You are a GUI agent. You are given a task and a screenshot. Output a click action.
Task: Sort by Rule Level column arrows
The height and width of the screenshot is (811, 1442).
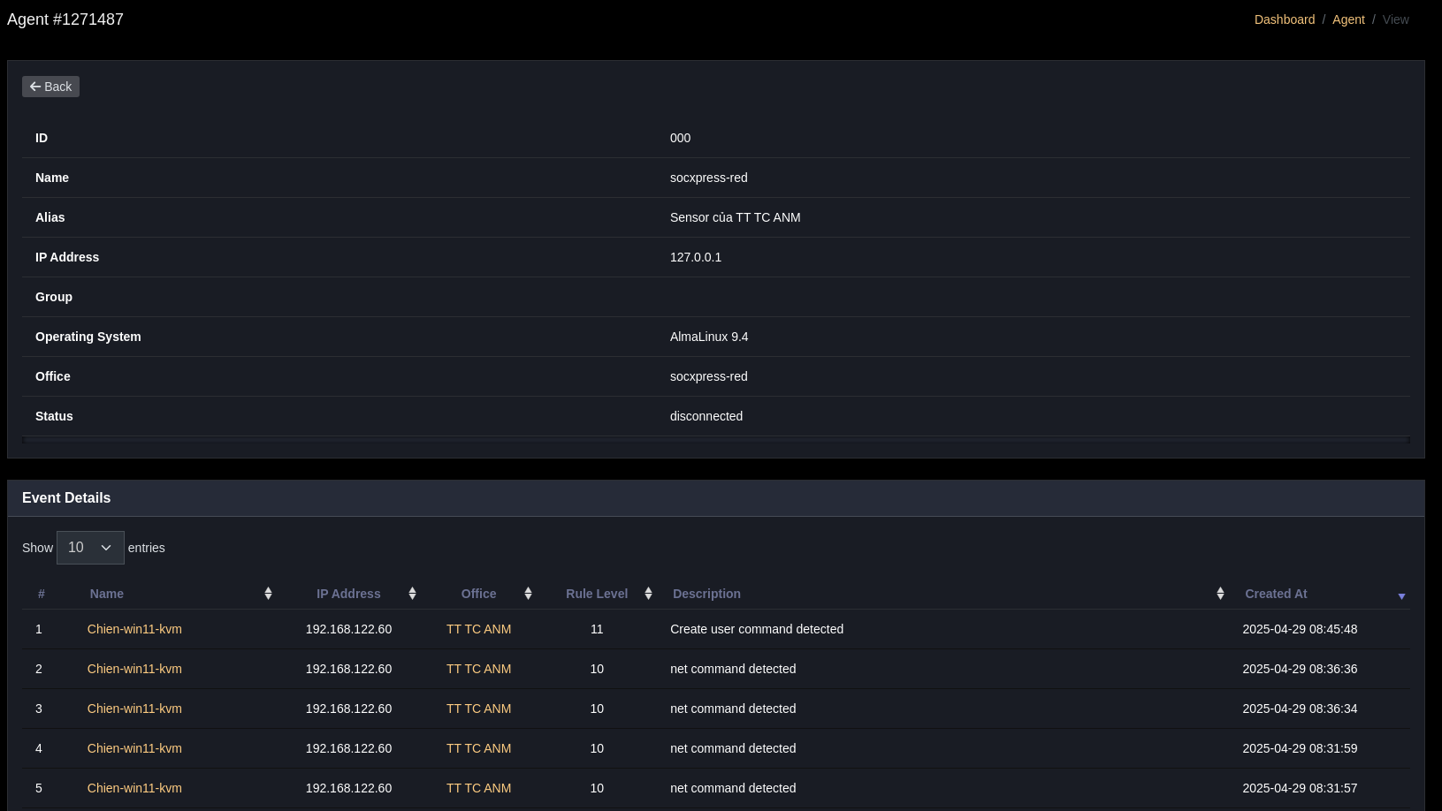pyautogui.click(x=648, y=594)
